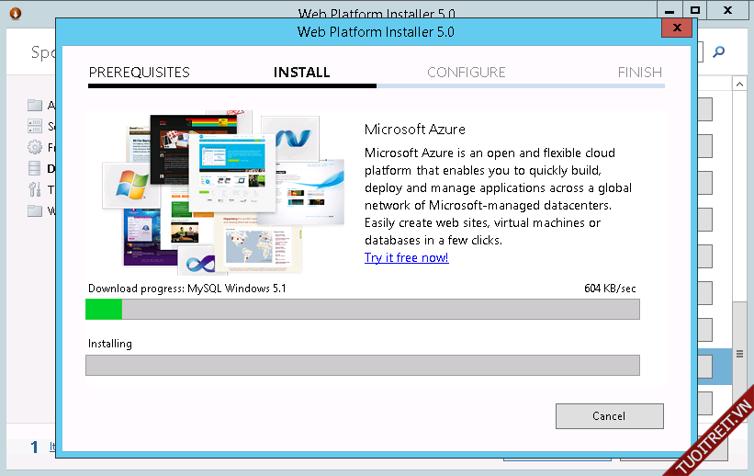The height and width of the screenshot is (476, 754).
Task: Click the MySQL download progress bar
Action: tap(362, 309)
